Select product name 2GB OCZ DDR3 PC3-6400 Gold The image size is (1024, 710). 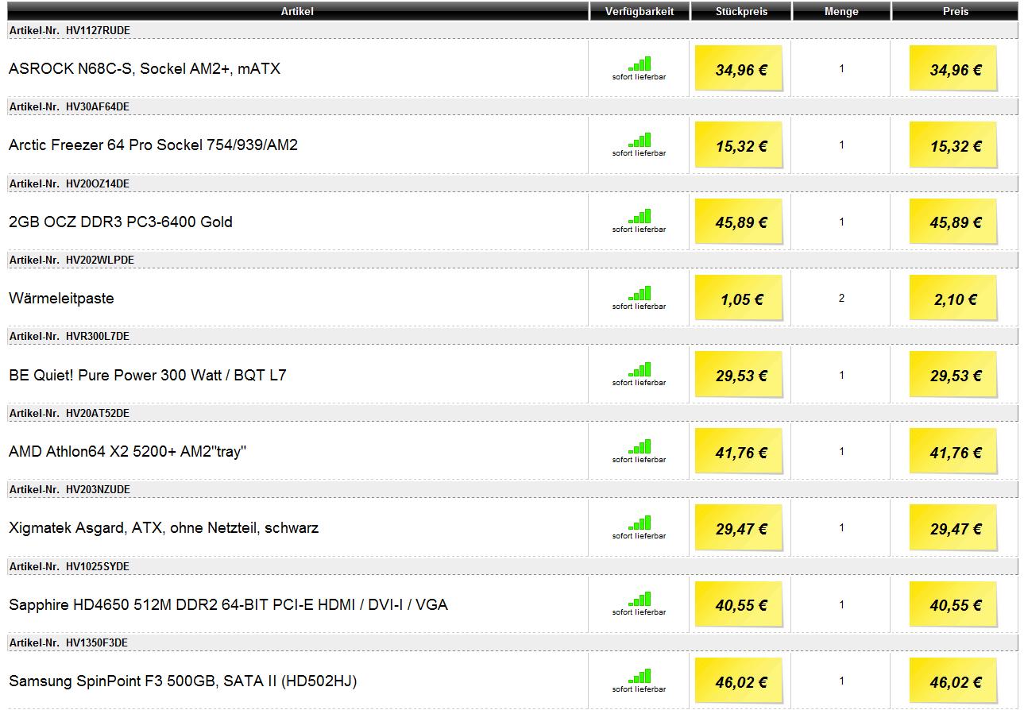tap(121, 222)
